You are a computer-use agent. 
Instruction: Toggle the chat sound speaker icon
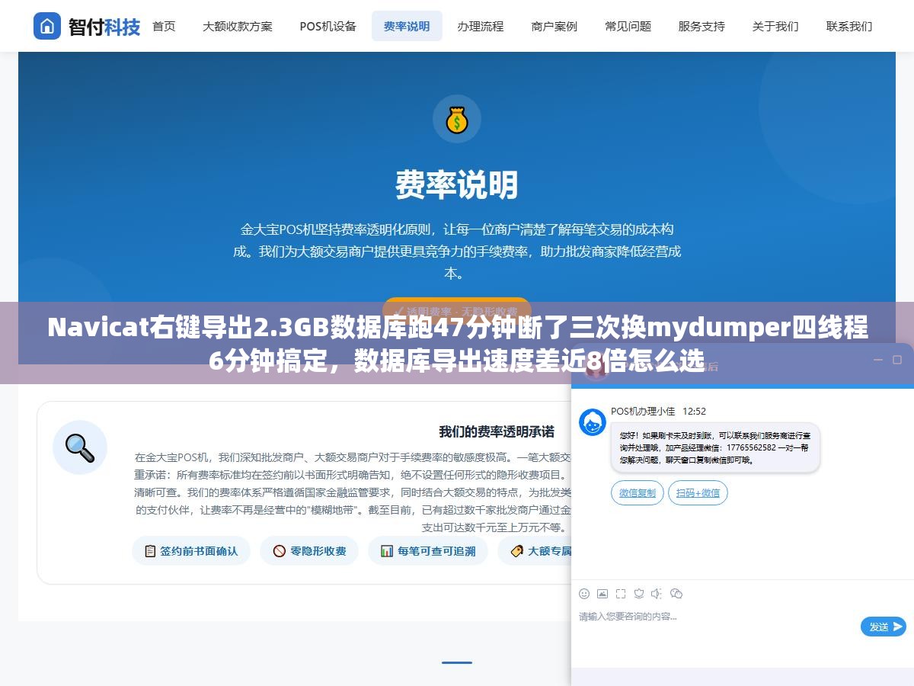657,594
